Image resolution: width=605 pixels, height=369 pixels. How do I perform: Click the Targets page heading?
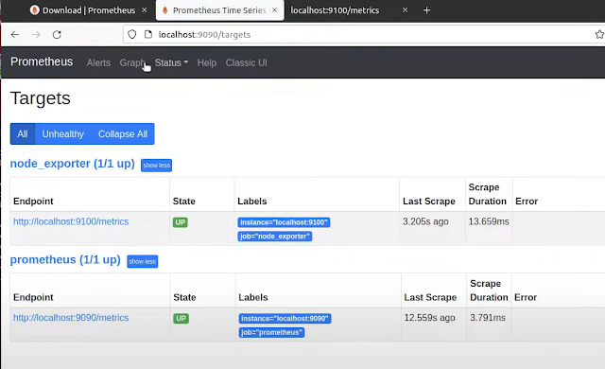tap(41, 98)
